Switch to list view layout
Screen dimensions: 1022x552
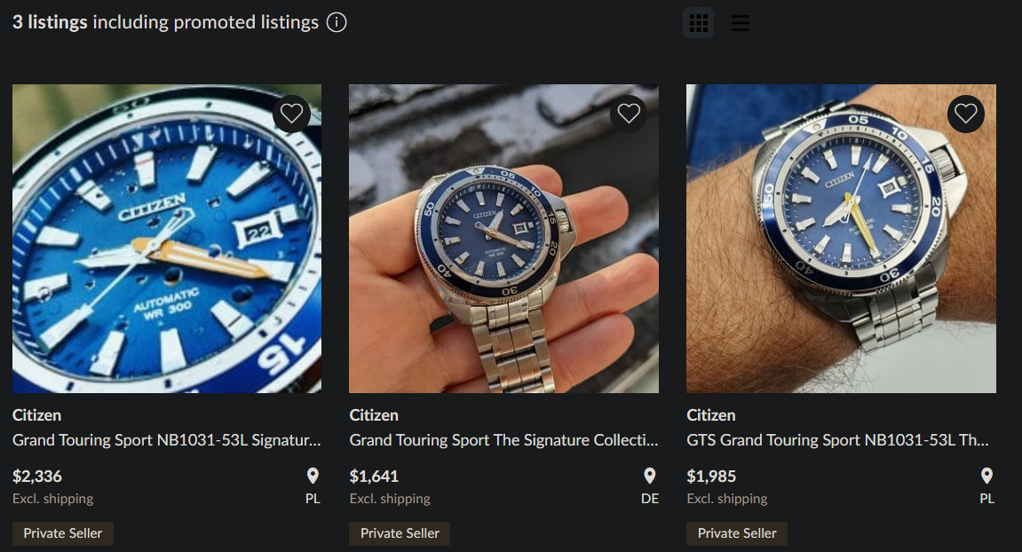point(741,23)
